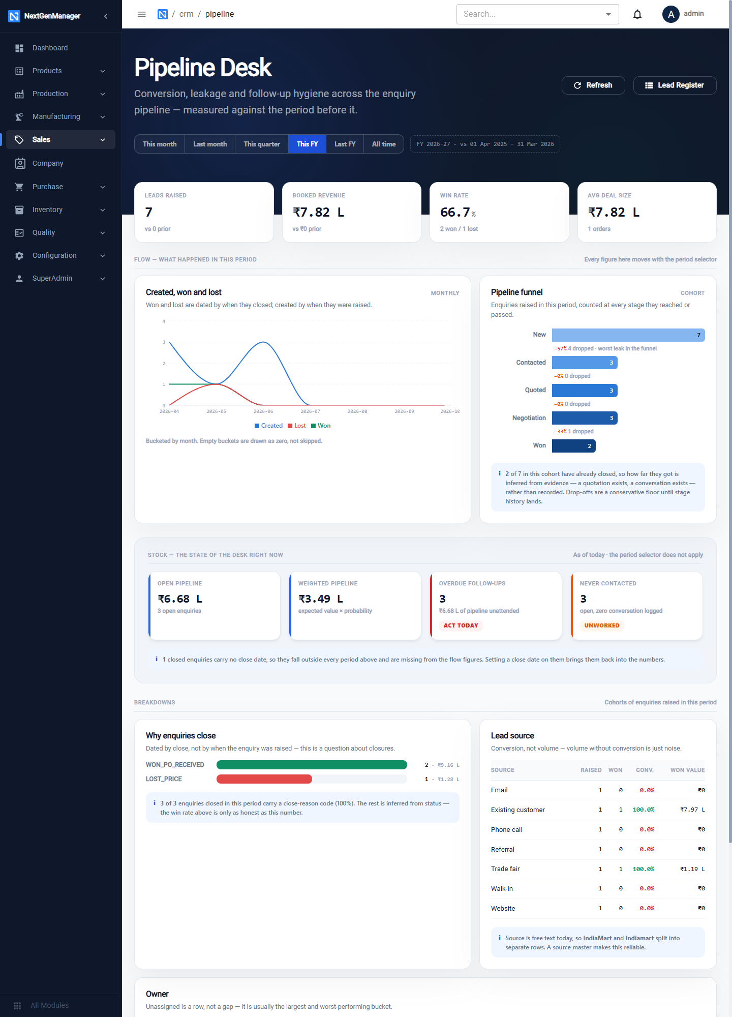Click the Won funnel bar

pos(574,446)
